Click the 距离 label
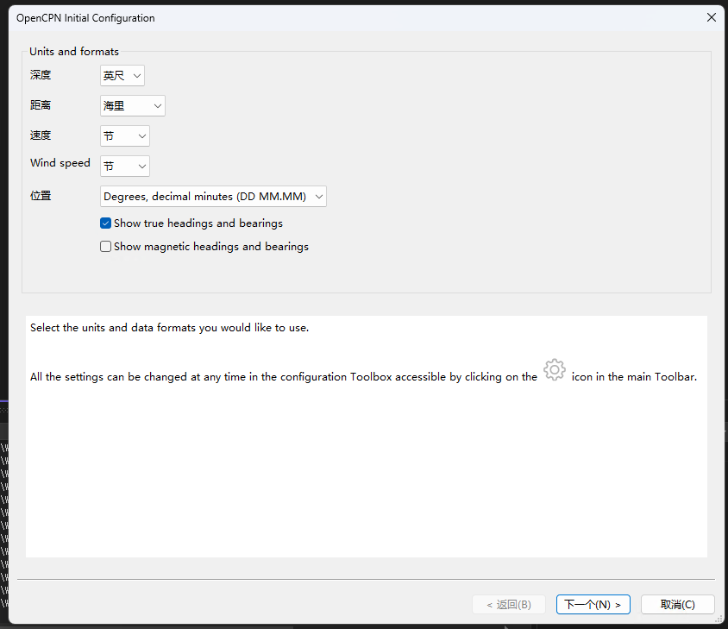 [x=41, y=105]
